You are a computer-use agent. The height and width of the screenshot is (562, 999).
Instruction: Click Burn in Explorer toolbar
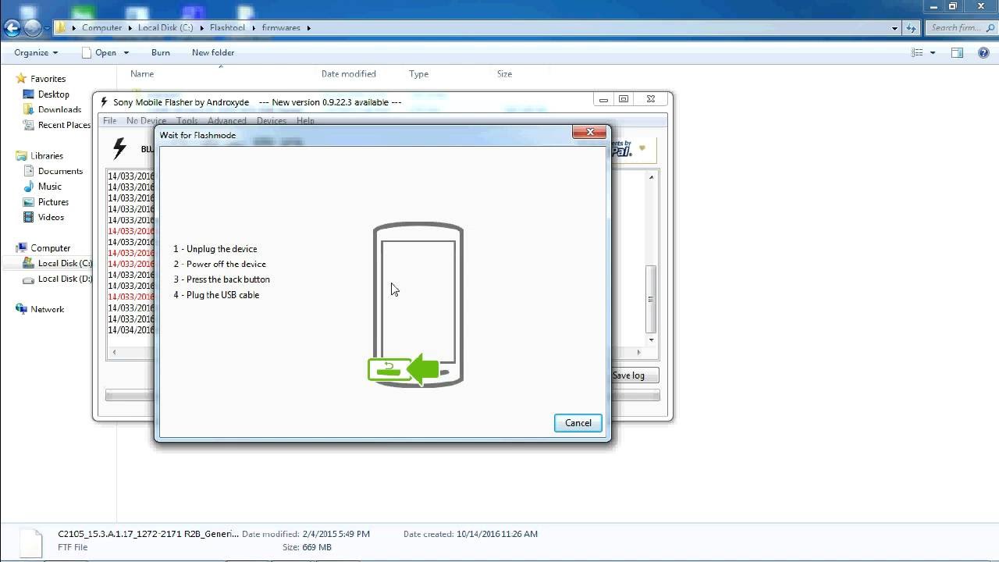pos(161,52)
